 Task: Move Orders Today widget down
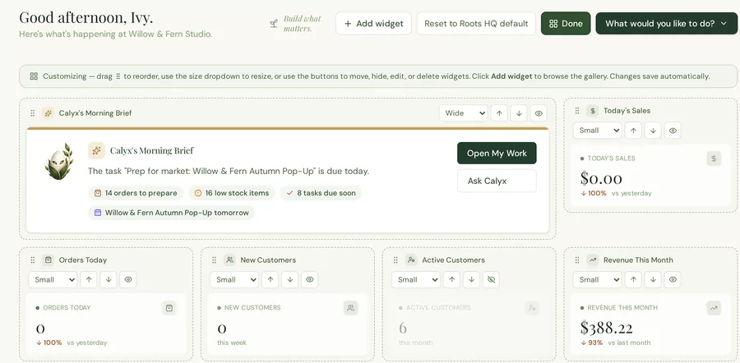[x=108, y=279]
